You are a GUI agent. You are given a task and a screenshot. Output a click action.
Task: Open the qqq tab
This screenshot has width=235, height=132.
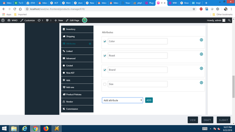[x=77, y=80]
